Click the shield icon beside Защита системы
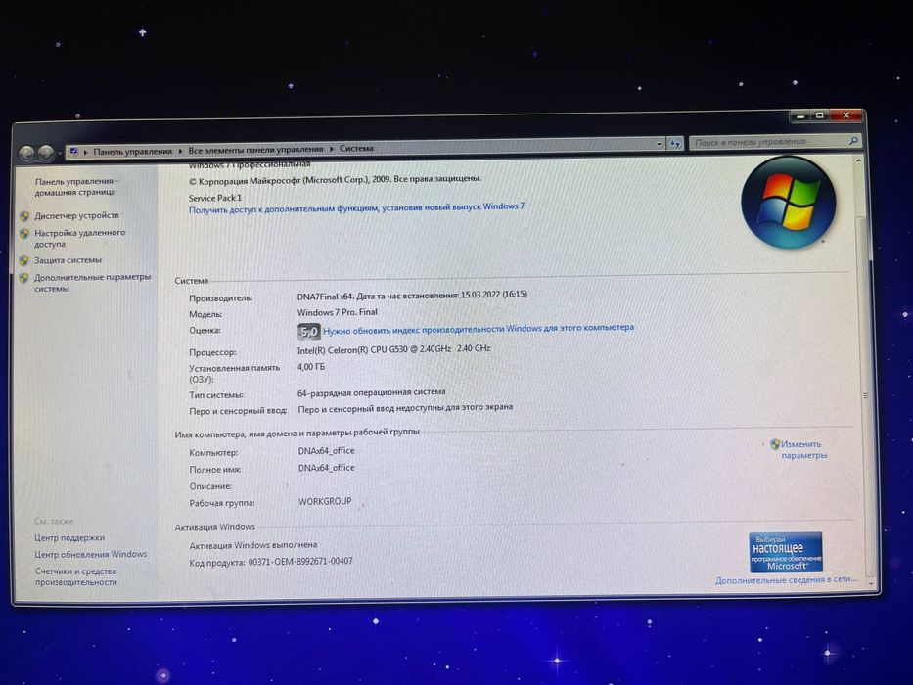The width and height of the screenshot is (913, 685). 24,261
